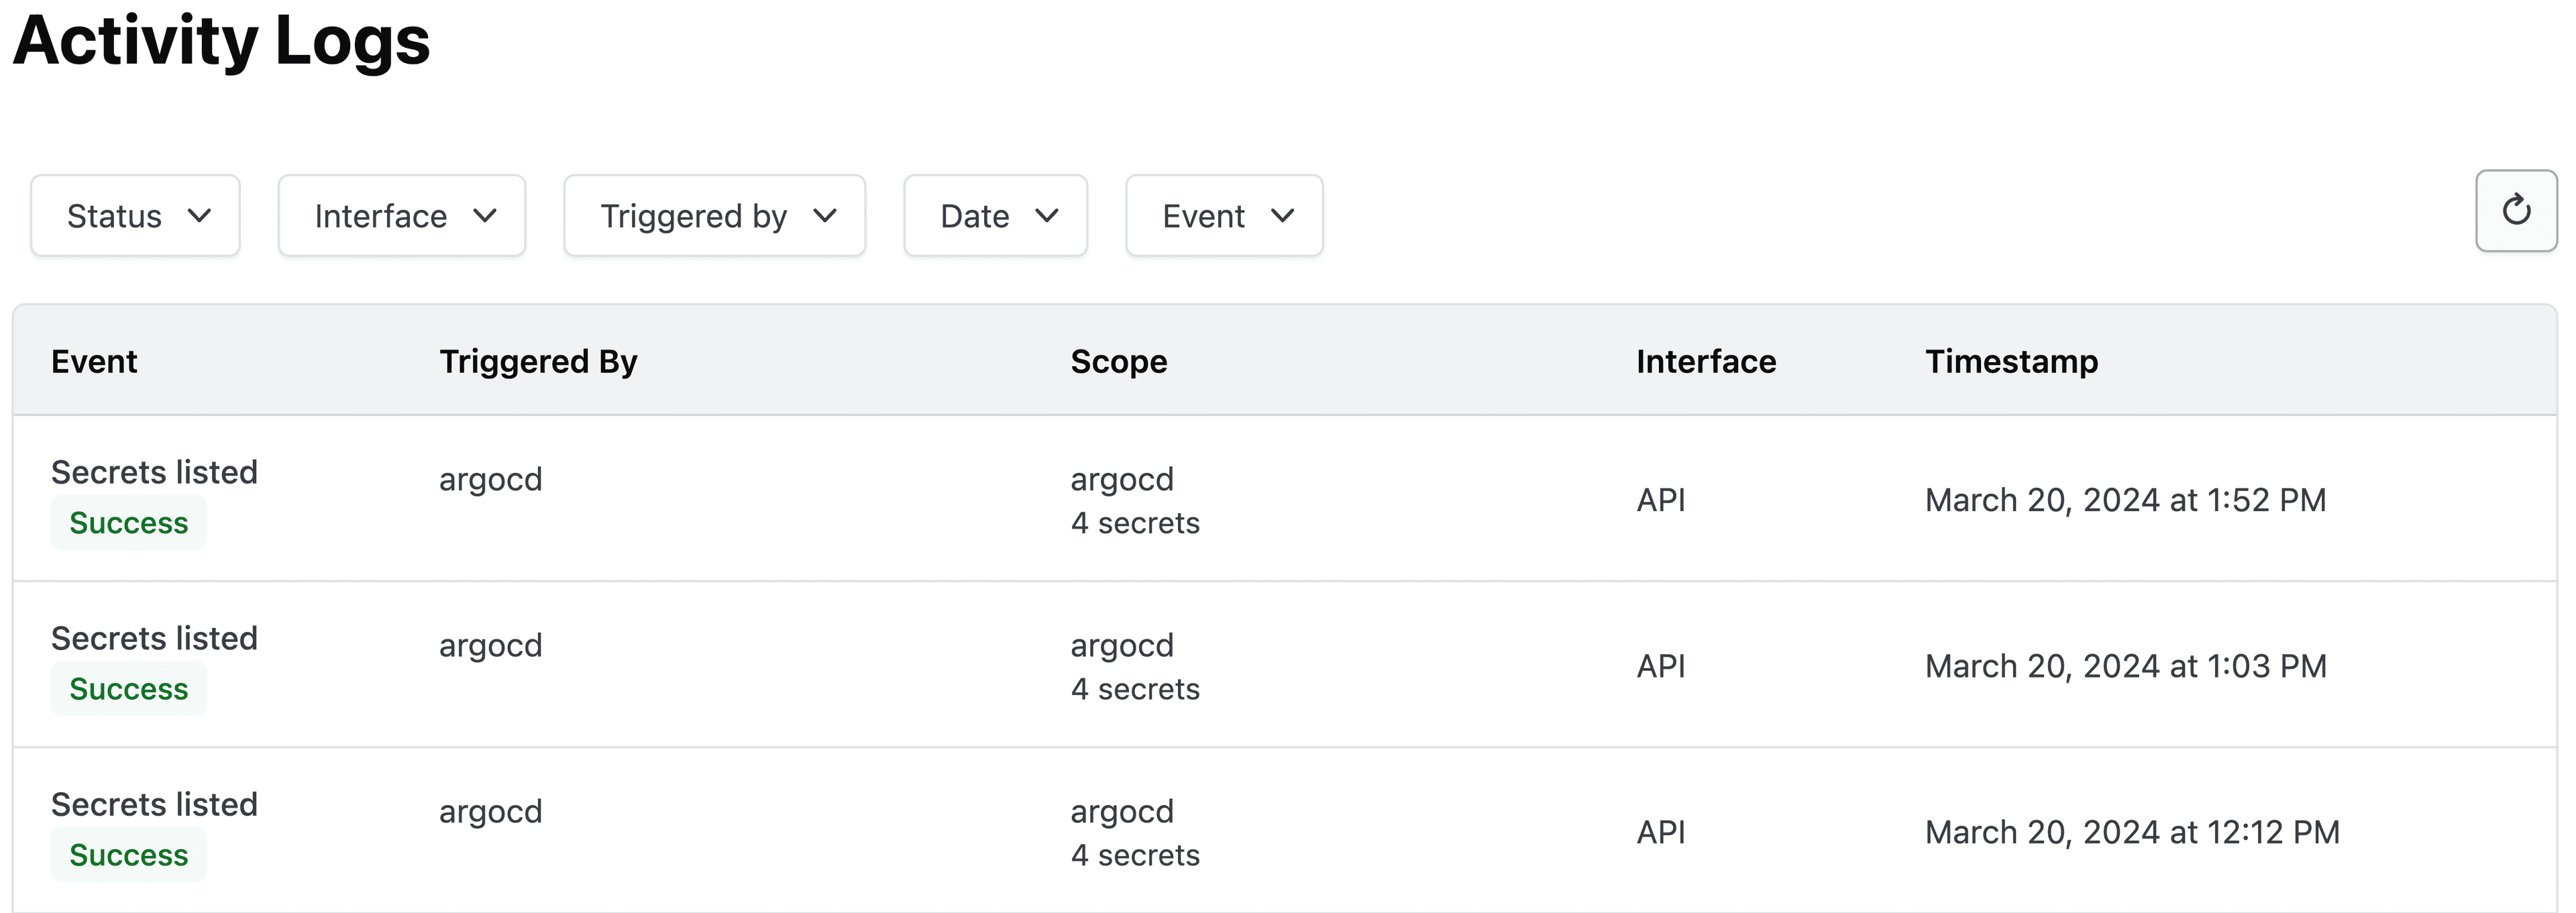Open the Triggered by filter dropdown

(x=714, y=216)
